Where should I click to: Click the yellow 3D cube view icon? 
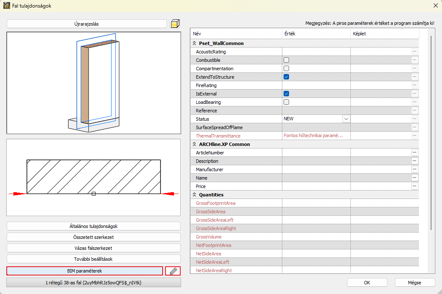click(174, 24)
